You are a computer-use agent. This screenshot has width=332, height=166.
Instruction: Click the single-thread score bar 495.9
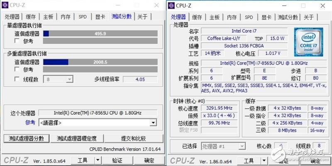100,34
